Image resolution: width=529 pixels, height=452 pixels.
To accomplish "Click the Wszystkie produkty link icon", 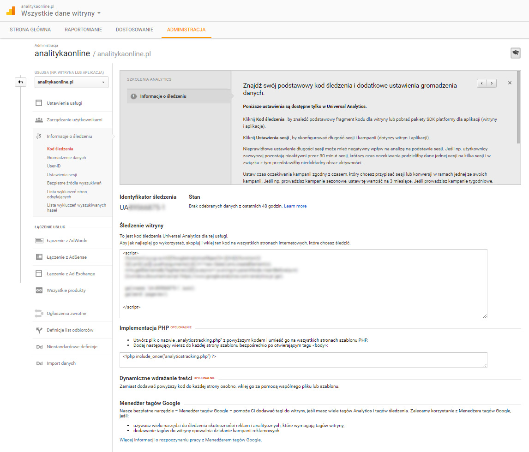I will pos(39,290).
